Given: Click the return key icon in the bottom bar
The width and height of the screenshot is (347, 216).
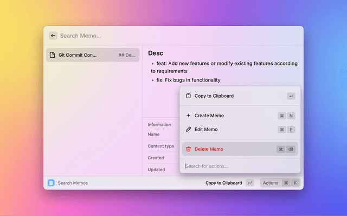Looking at the screenshot, I should tap(249, 183).
